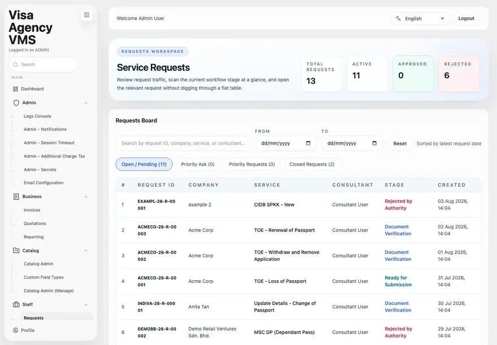Open Profile in the sidebar
This screenshot has height=345, width=497.
point(28,330)
